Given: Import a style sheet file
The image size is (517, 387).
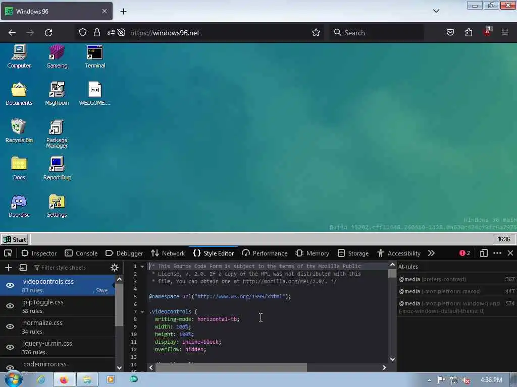Looking at the screenshot, I should point(23,268).
